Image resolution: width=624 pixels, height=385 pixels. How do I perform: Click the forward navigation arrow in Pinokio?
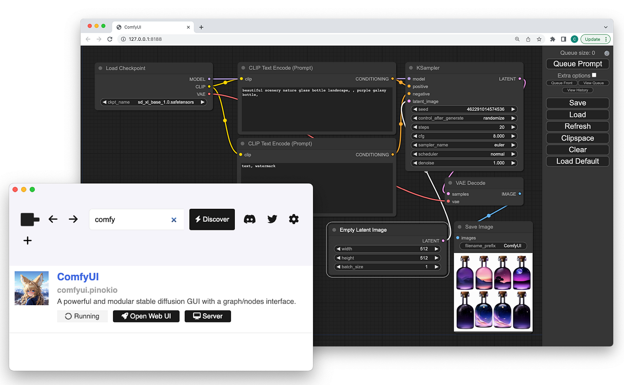[x=73, y=219]
